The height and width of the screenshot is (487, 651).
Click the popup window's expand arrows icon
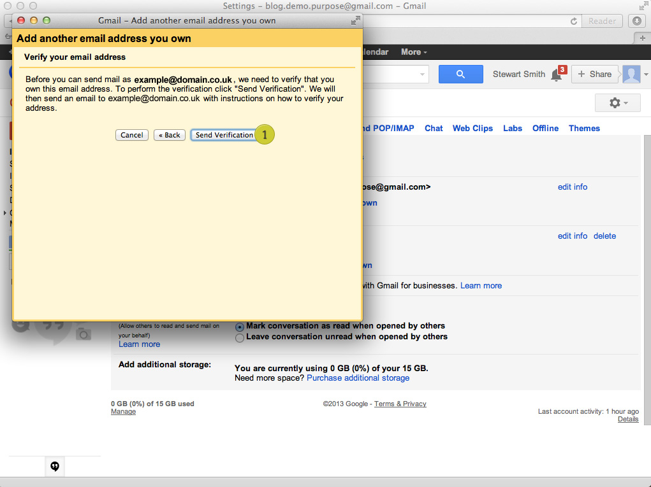(355, 21)
